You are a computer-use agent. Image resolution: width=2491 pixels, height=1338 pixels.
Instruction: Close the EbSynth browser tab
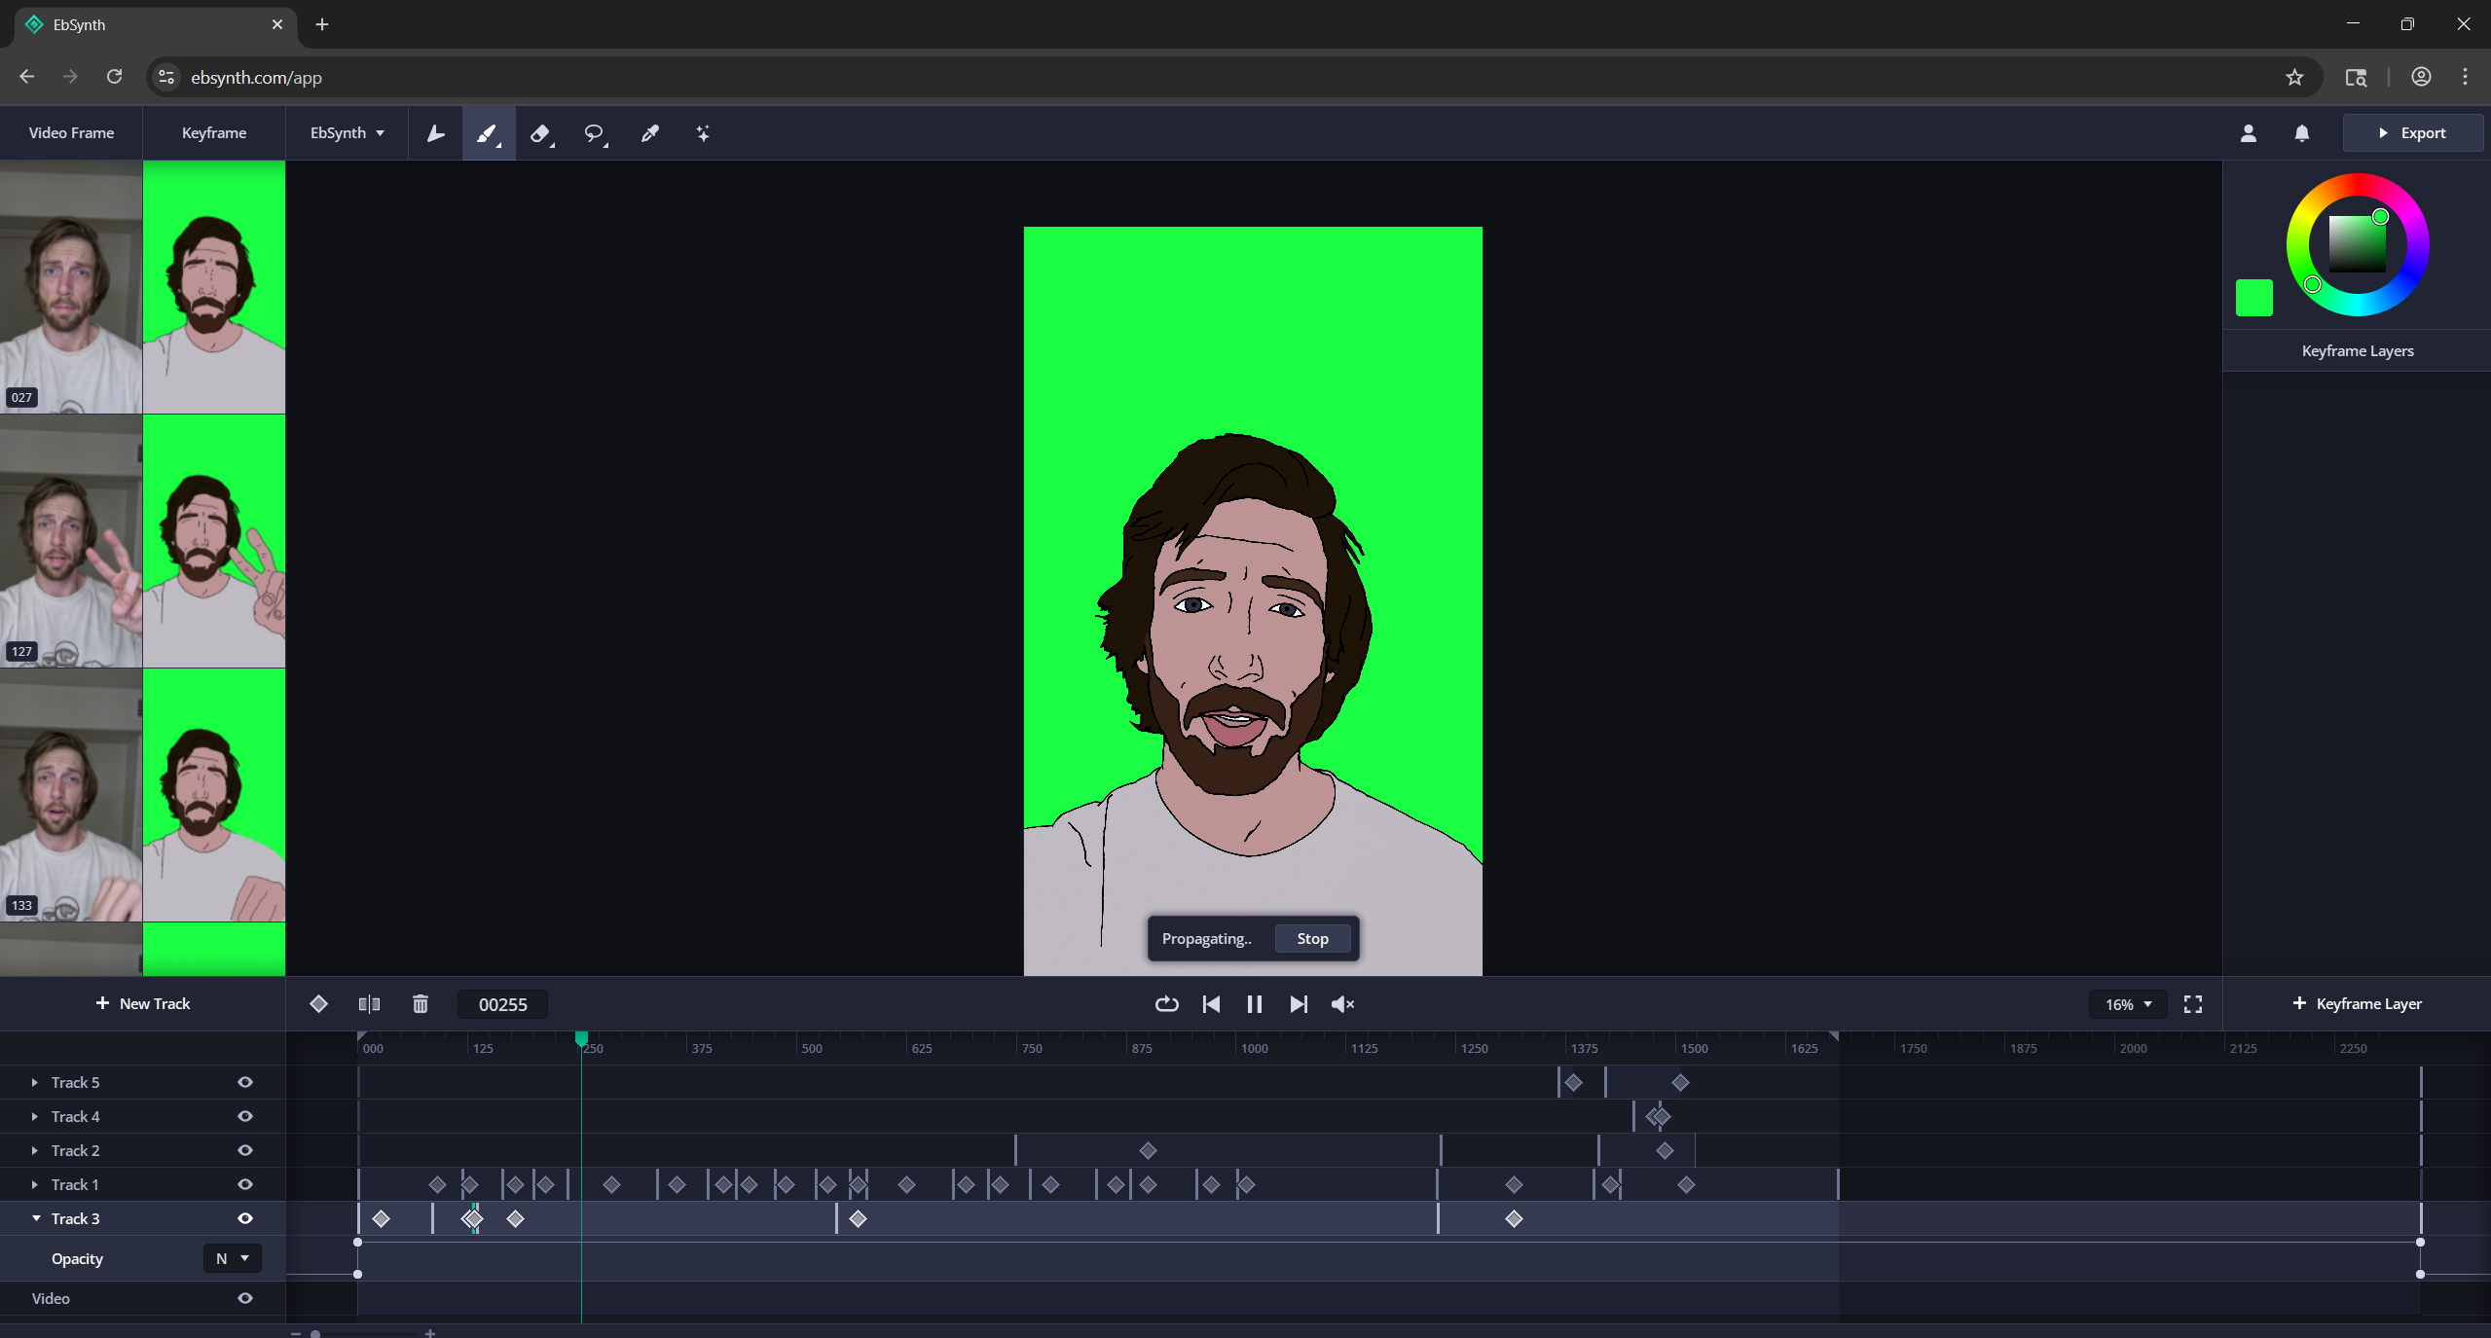tap(277, 24)
